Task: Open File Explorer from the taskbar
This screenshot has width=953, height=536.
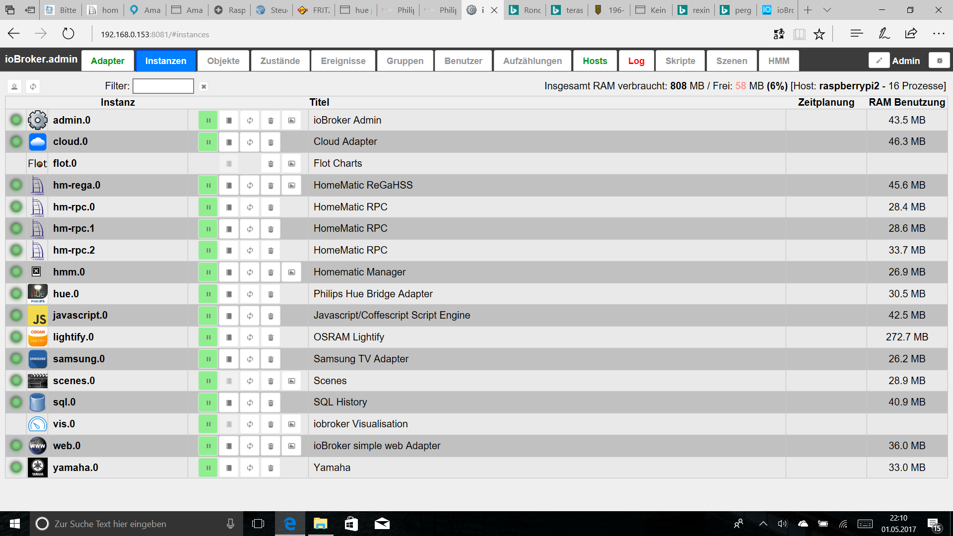Action: [321, 524]
